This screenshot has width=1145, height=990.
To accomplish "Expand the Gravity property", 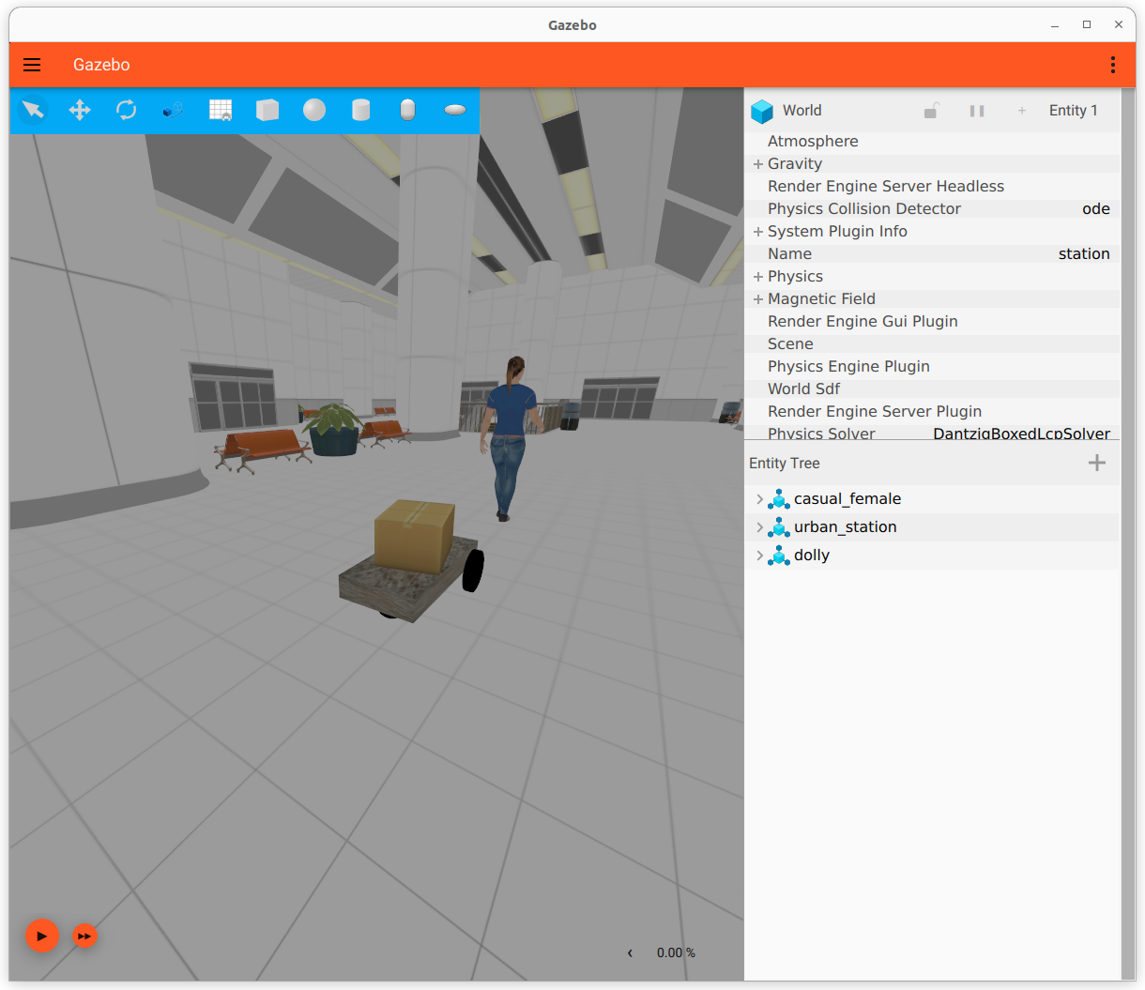I will coord(758,164).
